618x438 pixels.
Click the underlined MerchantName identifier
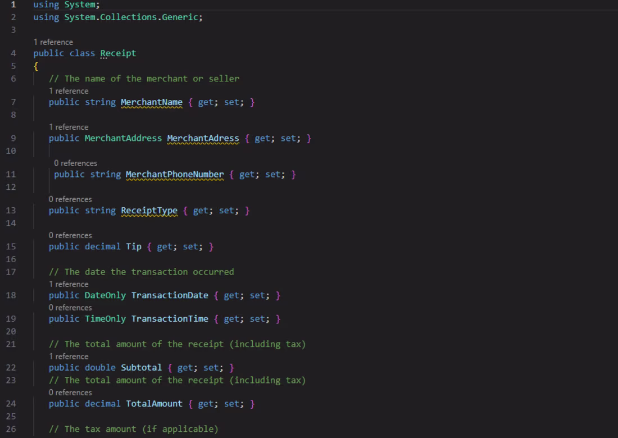tap(151, 102)
